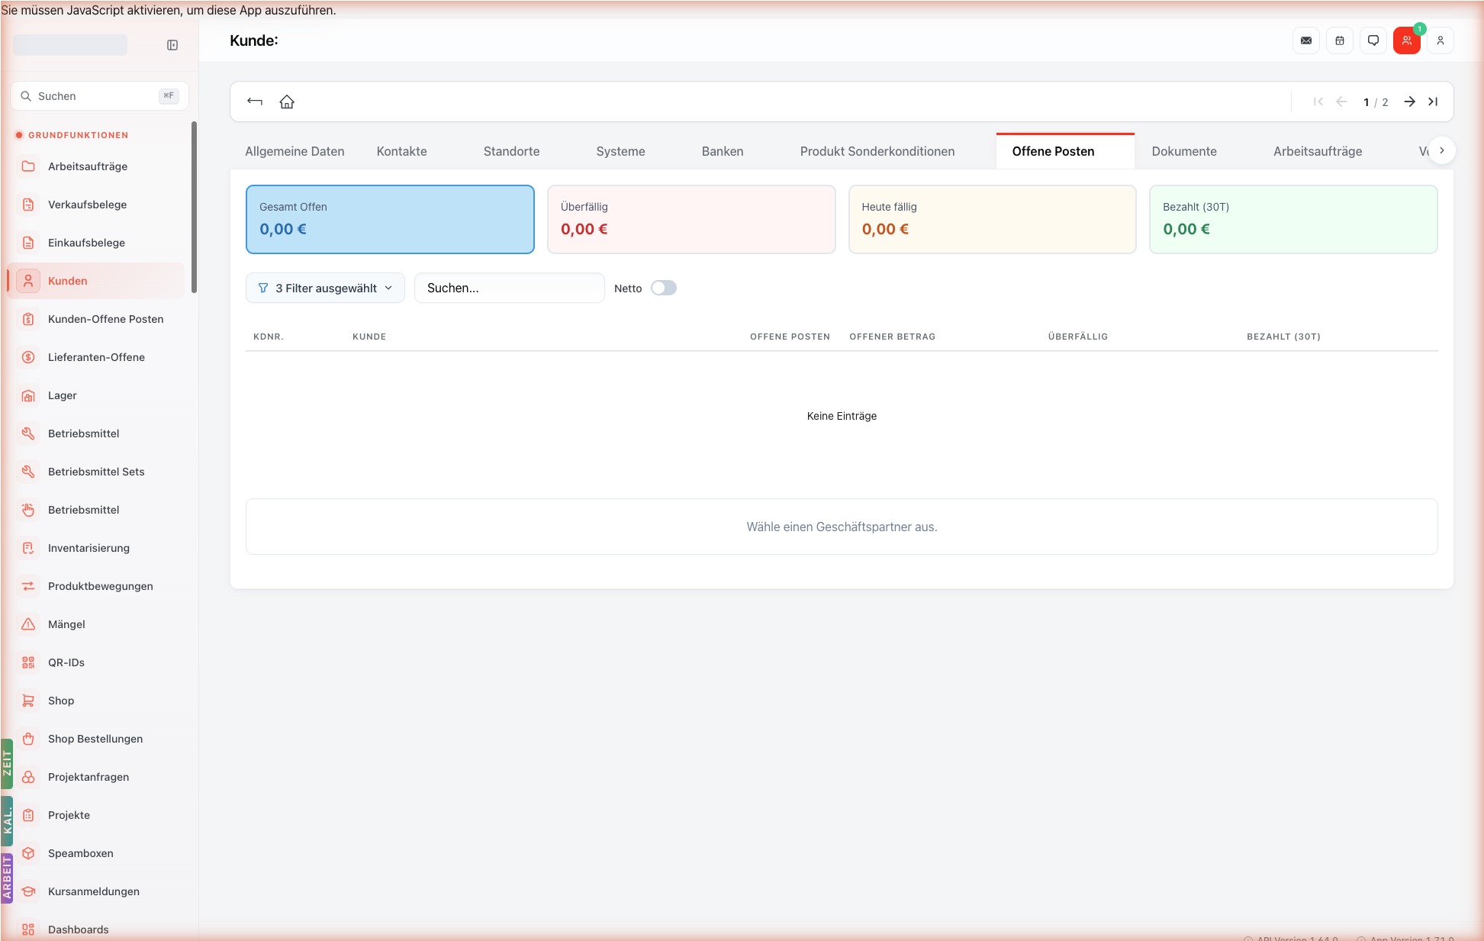The width and height of the screenshot is (1484, 941).
Task: Click the Einkaufsbelege document icon
Action: pyautogui.click(x=28, y=243)
